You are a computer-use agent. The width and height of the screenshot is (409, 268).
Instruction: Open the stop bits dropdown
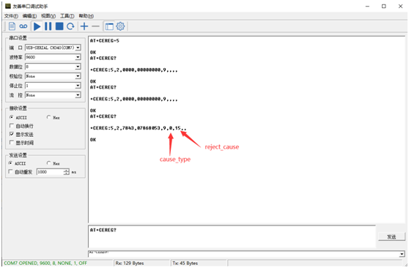[x=78, y=86]
